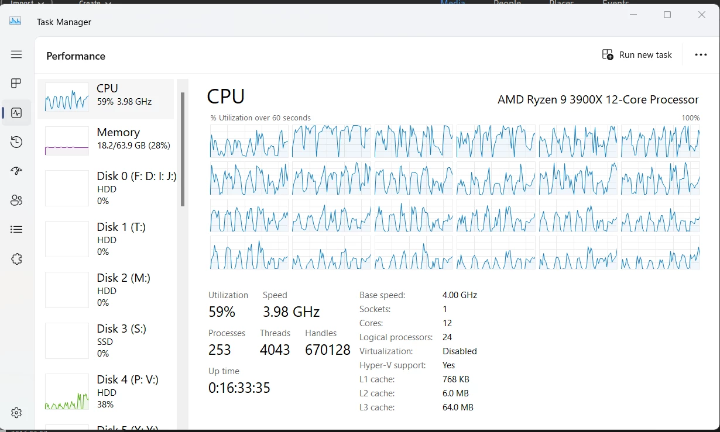Select Disk 4 (P: V:) entry
The image size is (720, 432).
(105, 392)
